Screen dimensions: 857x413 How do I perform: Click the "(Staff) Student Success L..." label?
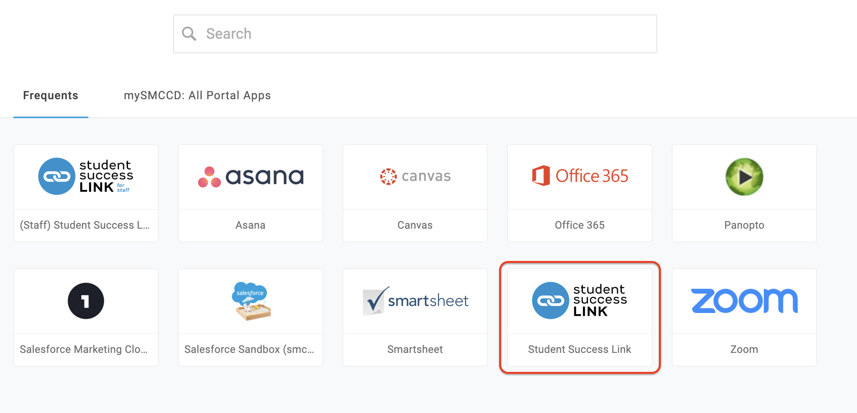point(85,225)
